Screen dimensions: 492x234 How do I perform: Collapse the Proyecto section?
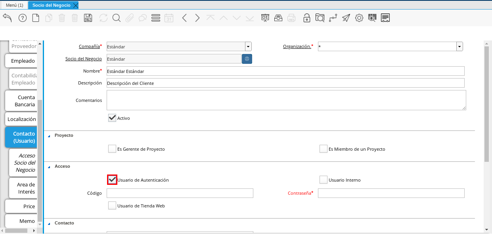coord(49,136)
